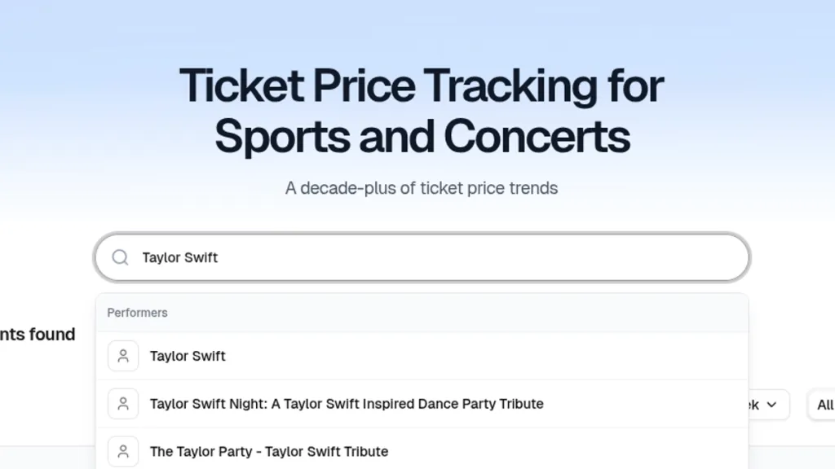Expand the partially hidden week dropdown chevron
Screen dimensions: 835x469
[771, 405]
